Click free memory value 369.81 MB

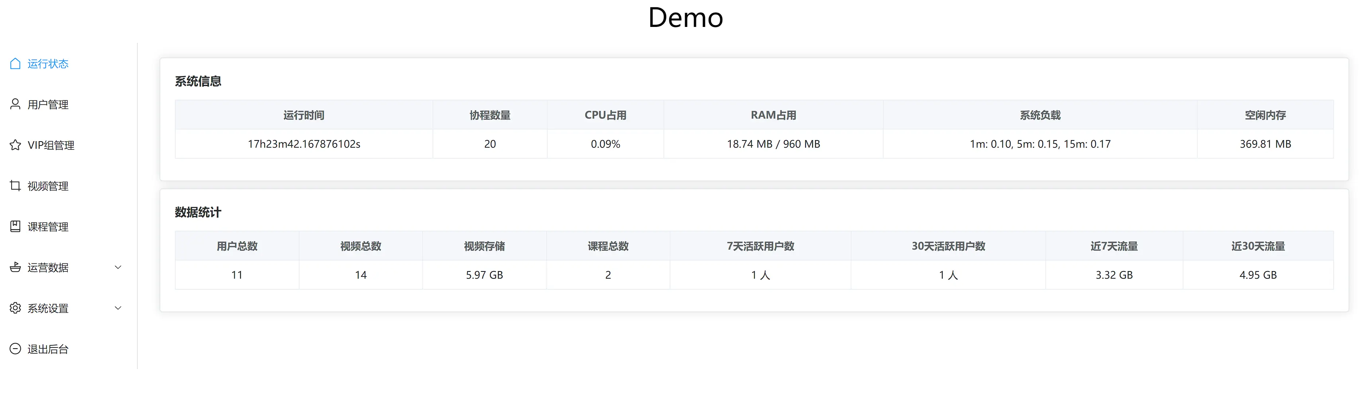(x=1265, y=144)
